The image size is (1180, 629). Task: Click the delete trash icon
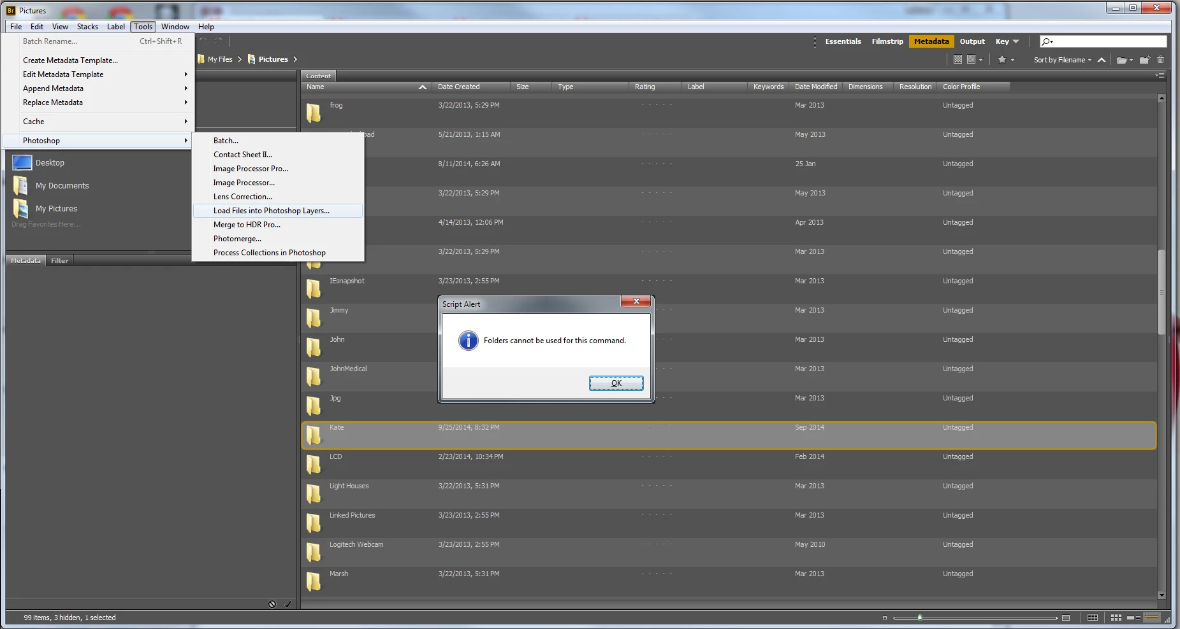(x=1160, y=60)
